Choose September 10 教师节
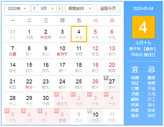The height and width of the screenshot is (127, 164). tap(62, 51)
